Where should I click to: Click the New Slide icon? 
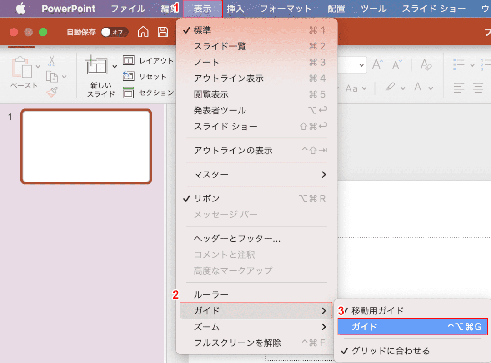click(x=96, y=66)
